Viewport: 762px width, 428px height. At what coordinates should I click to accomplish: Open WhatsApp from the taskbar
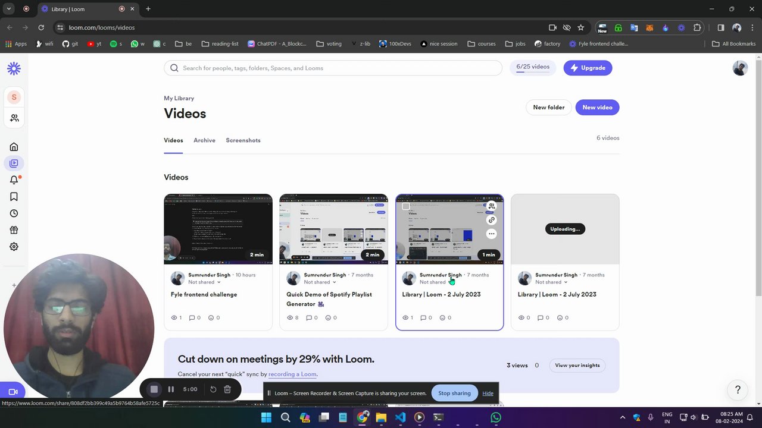495,417
